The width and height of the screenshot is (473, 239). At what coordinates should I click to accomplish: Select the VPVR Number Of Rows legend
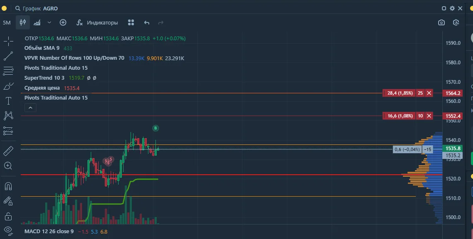click(74, 58)
